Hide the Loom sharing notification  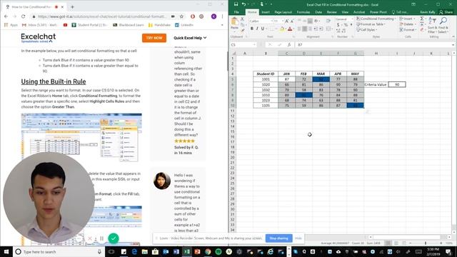[298, 238]
